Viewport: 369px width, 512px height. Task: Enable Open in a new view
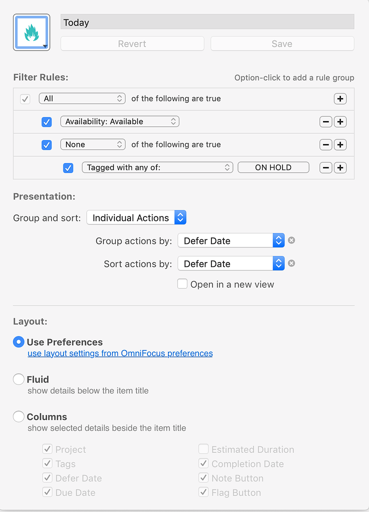(x=182, y=284)
